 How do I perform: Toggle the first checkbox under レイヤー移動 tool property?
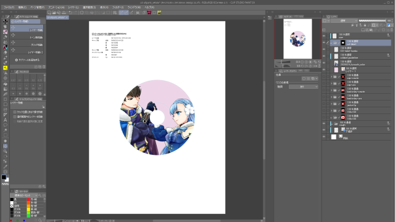pyautogui.click(x=15, y=112)
